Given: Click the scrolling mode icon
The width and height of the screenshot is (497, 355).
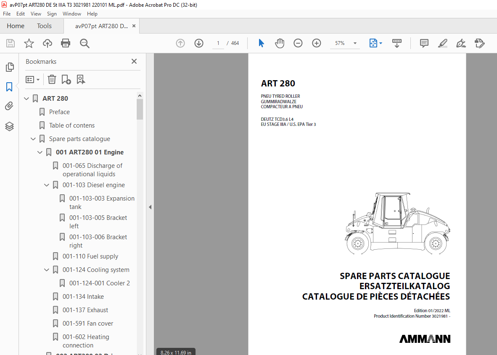Looking at the screenshot, I should pos(397,43).
